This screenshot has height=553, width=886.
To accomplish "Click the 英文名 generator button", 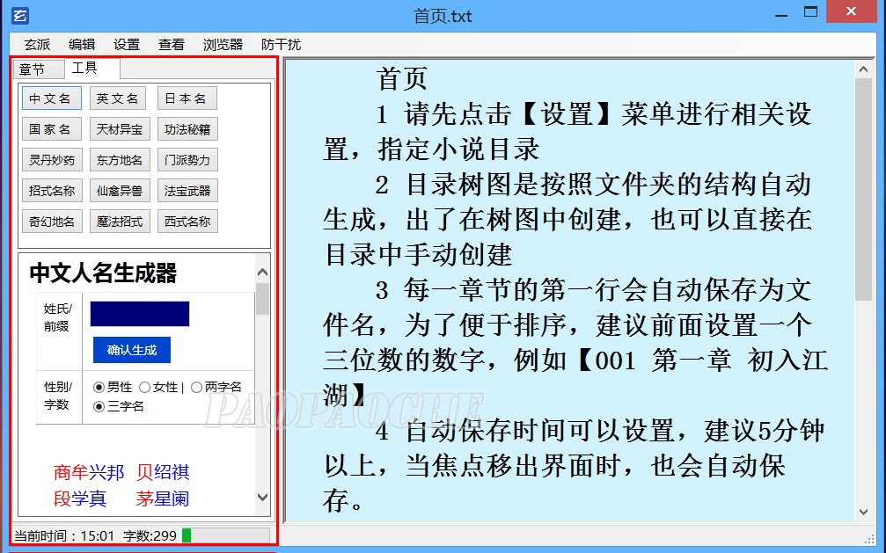I will tap(118, 98).
